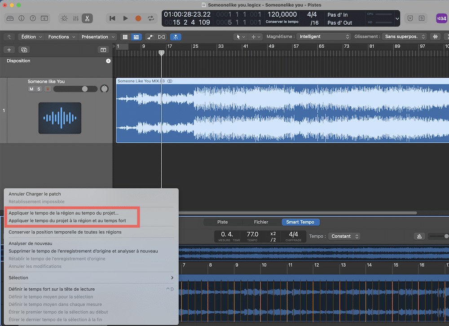
Task: Open the Tempo Constant dropdown
Action: (344, 236)
